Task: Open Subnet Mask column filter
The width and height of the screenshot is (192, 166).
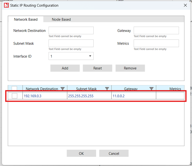Action: [107, 89]
